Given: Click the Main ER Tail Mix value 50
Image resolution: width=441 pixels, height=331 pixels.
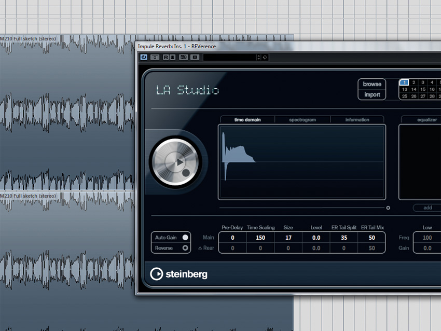Looking at the screenshot, I should [371, 238].
